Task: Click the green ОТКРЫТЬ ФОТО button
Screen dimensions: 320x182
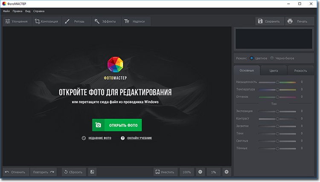Action: tap(117, 125)
